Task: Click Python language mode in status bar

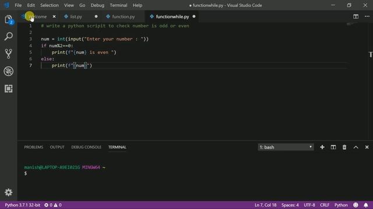Action: 341,205
